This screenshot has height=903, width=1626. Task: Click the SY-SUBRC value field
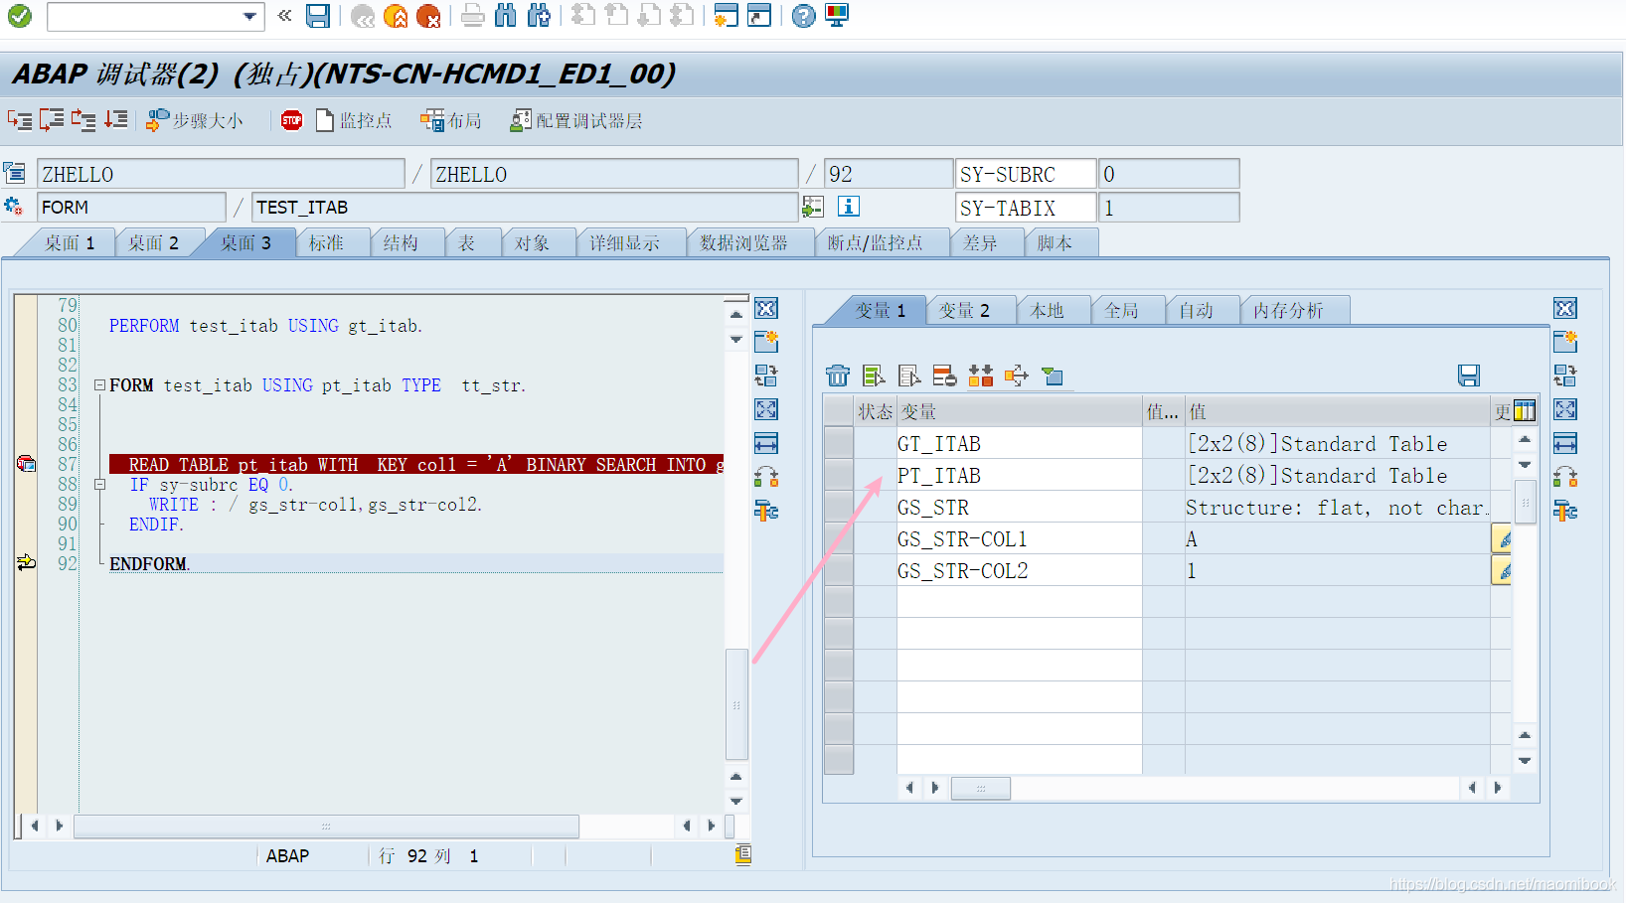1168,174
